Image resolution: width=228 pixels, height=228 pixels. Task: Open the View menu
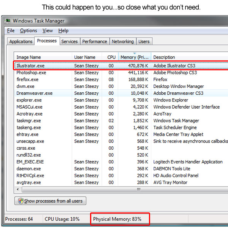click(x=47, y=31)
